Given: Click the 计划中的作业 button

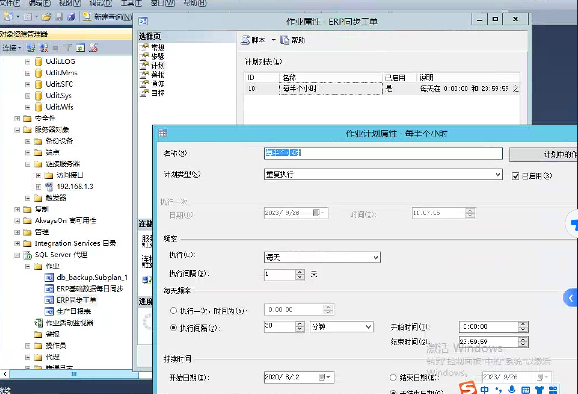Looking at the screenshot, I should [543, 154].
